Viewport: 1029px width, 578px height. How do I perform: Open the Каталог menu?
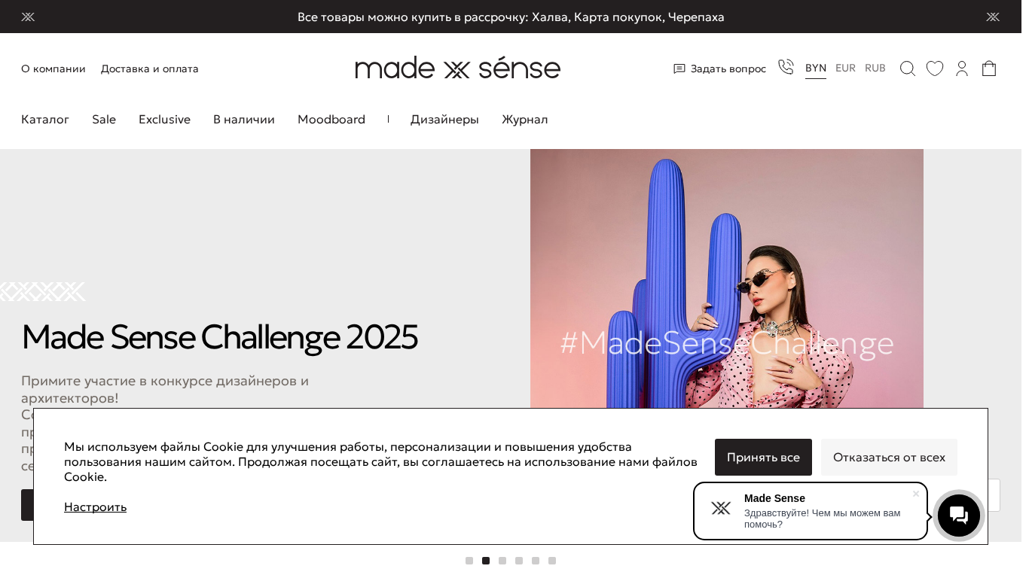click(x=45, y=120)
